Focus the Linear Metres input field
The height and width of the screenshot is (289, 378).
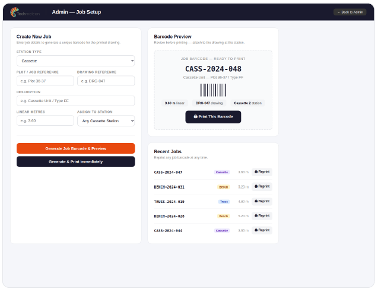(x=45, y=120)
